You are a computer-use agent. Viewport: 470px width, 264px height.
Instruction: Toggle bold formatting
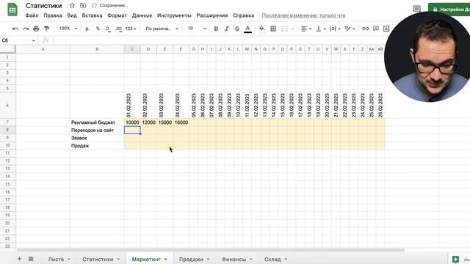(216, 29)
